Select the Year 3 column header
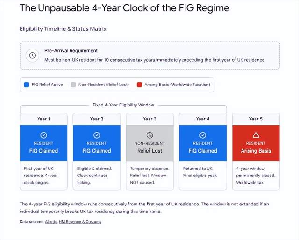The width and height of the screenshot is (299, 240). [x=149, y=119]
